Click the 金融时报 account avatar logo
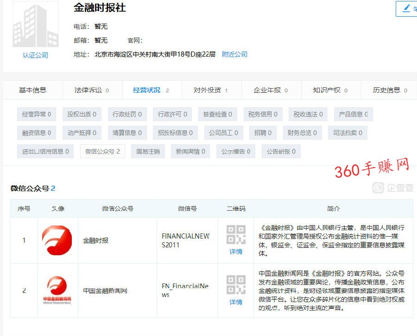This screenshot has width=417, height=336. (x=57, y=240)
